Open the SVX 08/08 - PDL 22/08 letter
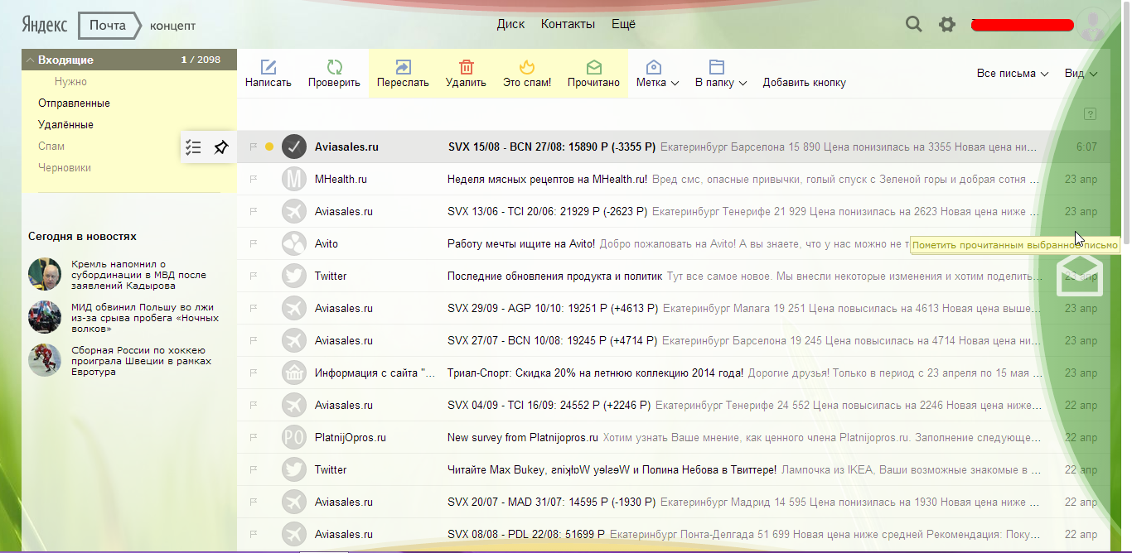Image resolution: width=1132 pixels, height=553 pixels. click(x=526, y=534)
